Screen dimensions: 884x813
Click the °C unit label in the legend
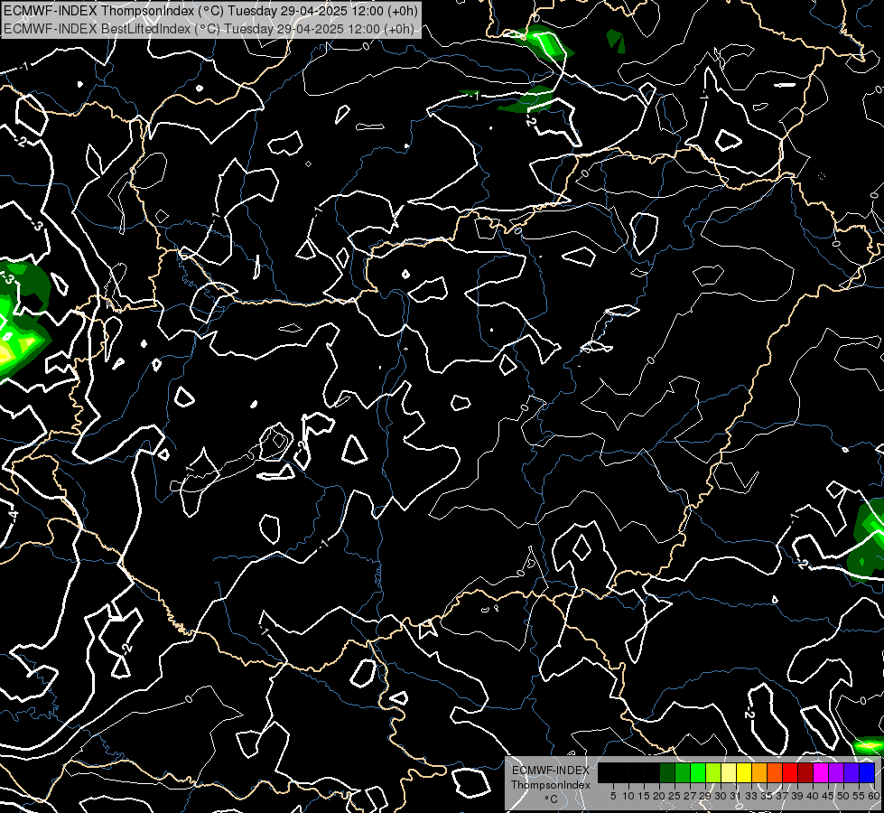tap(552, 799)
